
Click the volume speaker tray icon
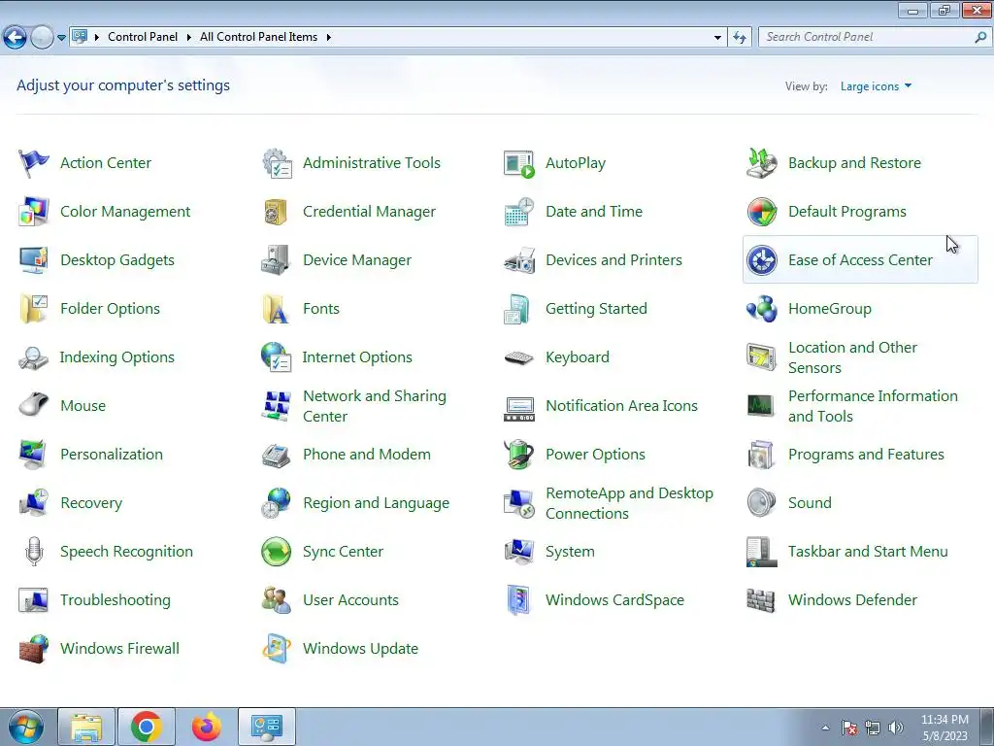click(896, 728)
